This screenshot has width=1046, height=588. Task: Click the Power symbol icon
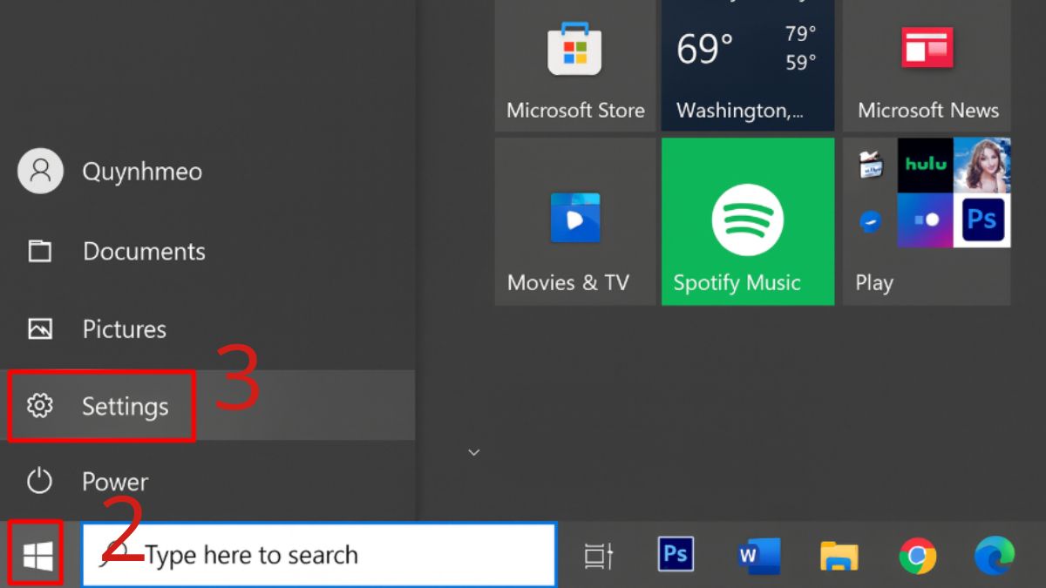(x=39, y=481)
